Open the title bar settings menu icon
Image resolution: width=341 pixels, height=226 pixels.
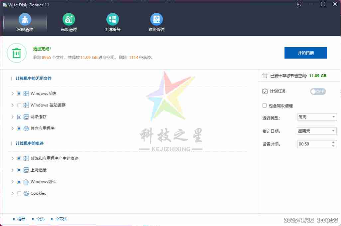tap(299, 4)
